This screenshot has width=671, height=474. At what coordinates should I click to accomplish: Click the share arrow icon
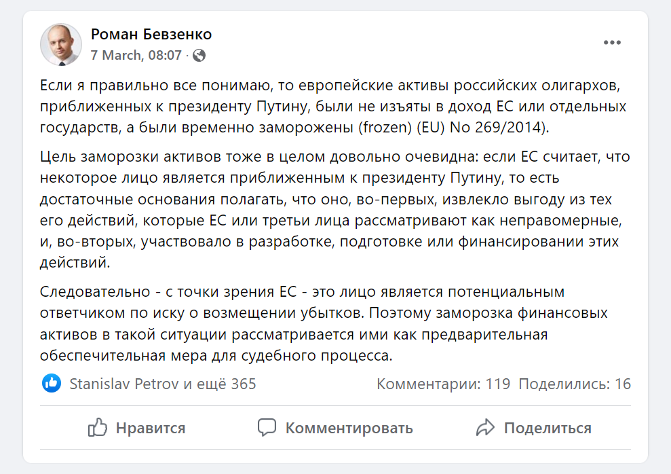tap(485, 428)
